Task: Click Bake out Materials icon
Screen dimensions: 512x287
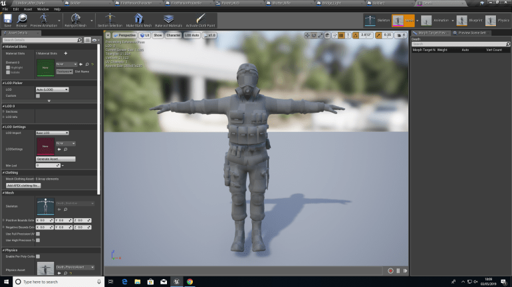Action: 168,21
